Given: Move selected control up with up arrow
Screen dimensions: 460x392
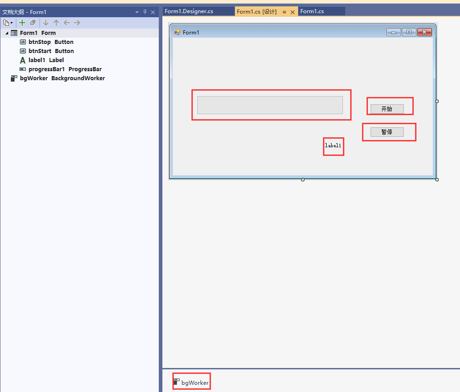Looking at the screenshot, I should [x=56, y=23].
